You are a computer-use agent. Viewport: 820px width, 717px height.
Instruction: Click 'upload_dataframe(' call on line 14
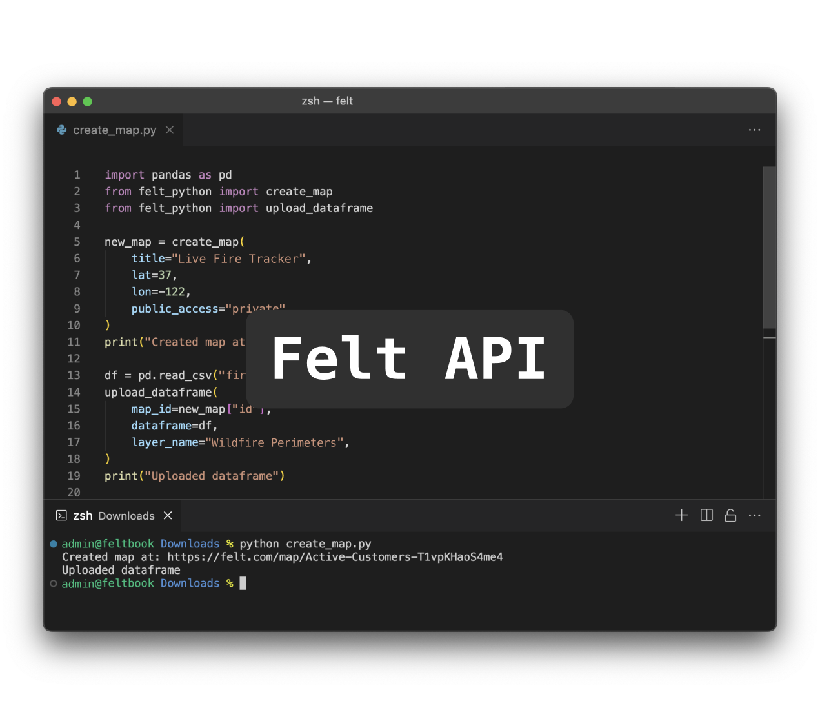[161, 392]
